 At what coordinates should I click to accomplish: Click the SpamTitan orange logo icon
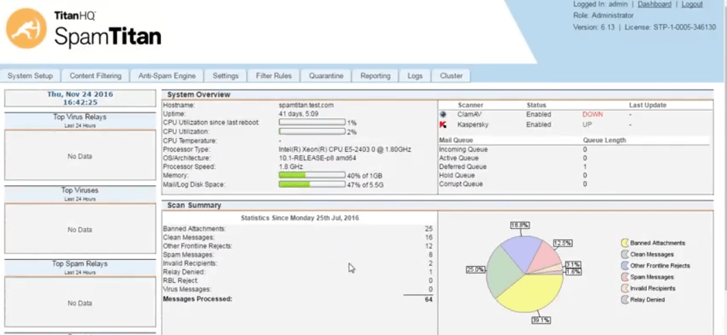[x=26, y=28]
